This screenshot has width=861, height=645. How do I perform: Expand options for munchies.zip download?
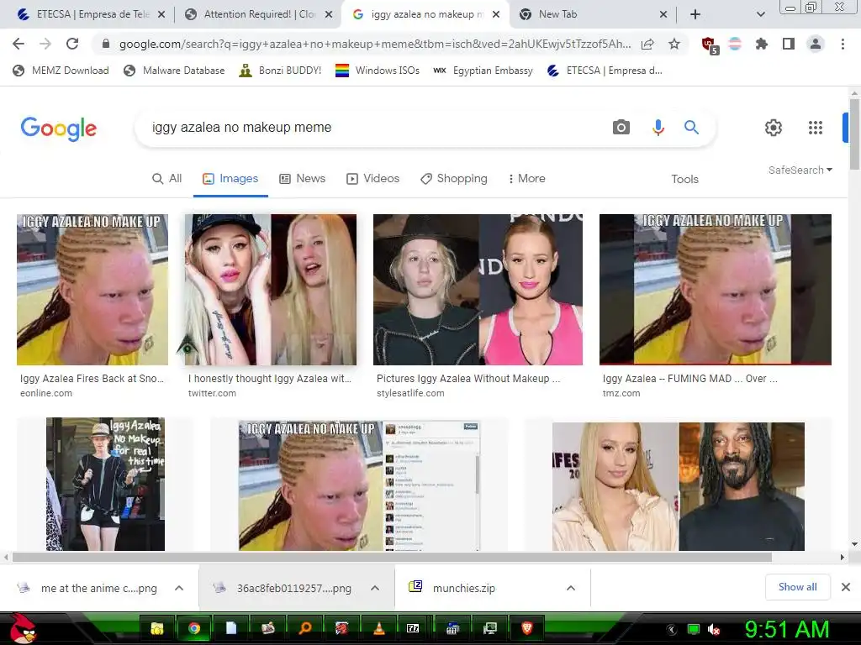[x=571, y=588]
